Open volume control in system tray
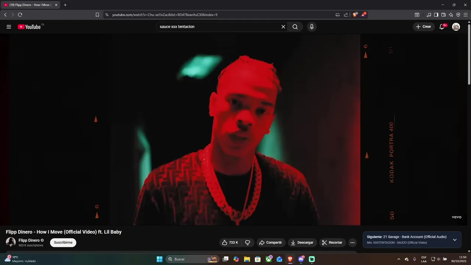471x265 pixels. click(439, 259)
